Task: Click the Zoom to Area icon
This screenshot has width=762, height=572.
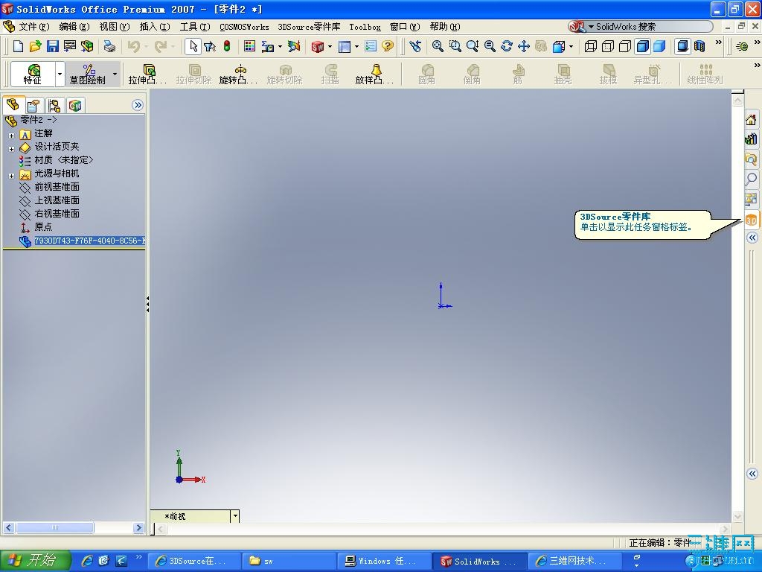Action: click(x=455, y=46)
